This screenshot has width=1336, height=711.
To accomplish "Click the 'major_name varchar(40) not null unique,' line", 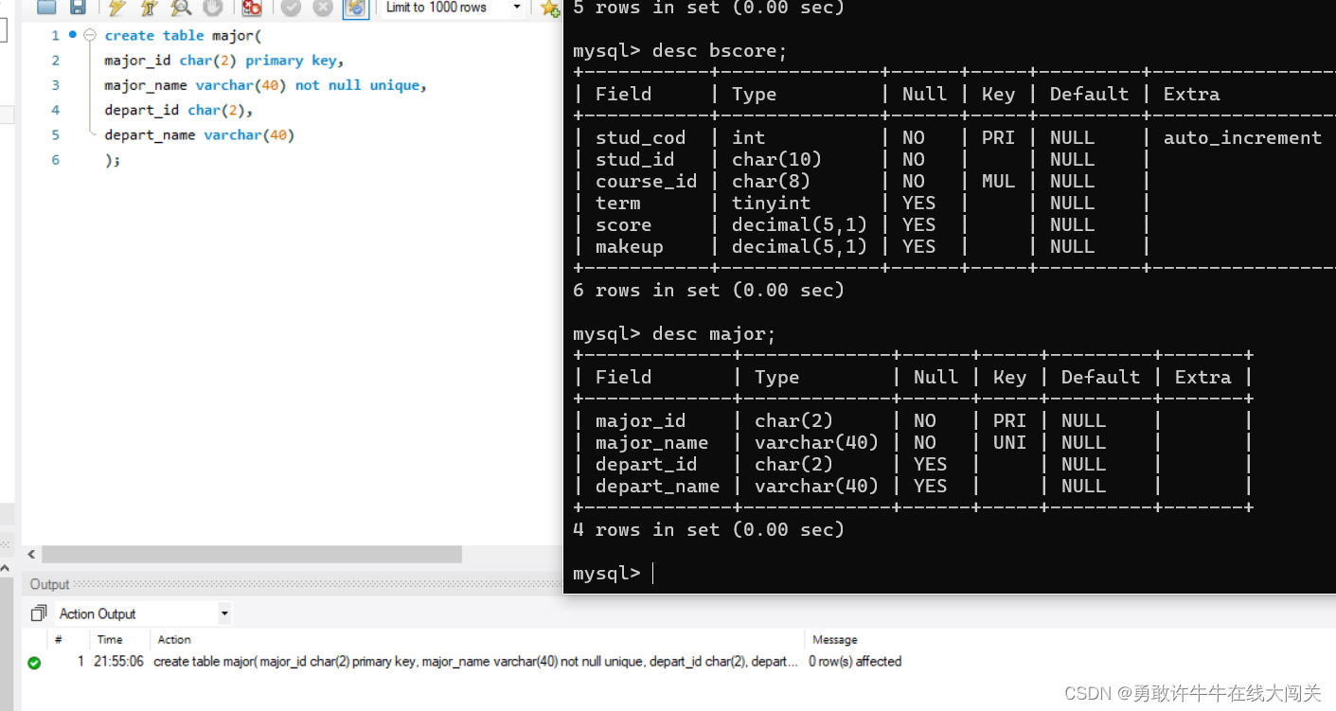I will tap(266, 85).
